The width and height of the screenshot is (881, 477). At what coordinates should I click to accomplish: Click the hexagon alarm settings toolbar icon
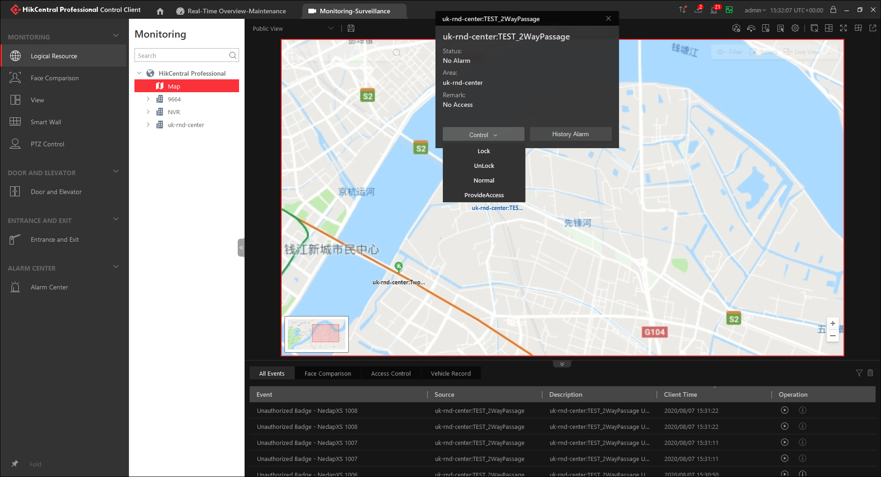[736, 28]
